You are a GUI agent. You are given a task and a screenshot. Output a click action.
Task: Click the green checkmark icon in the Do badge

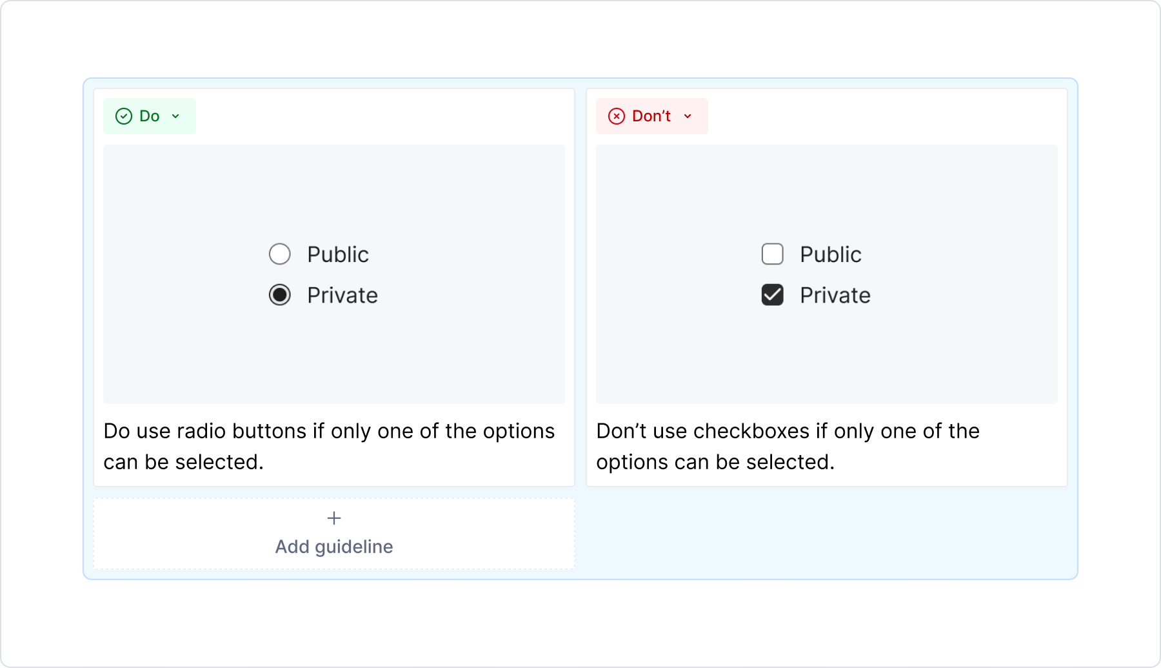point(124,116)
